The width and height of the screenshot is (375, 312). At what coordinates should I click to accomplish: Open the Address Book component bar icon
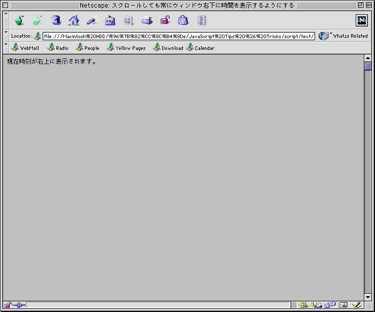tap(343, 305)
